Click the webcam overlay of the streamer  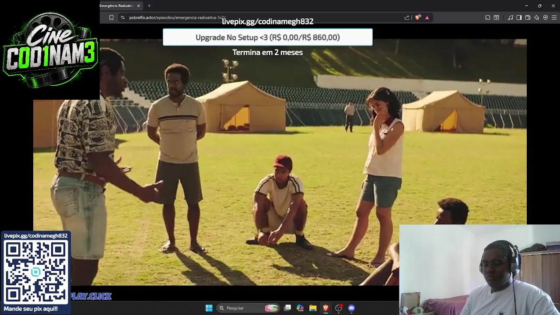(x=479, y=270)
